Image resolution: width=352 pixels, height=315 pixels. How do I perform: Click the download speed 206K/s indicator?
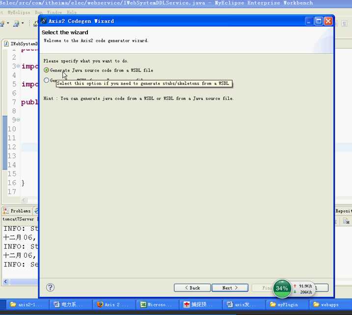coord(302,292)
